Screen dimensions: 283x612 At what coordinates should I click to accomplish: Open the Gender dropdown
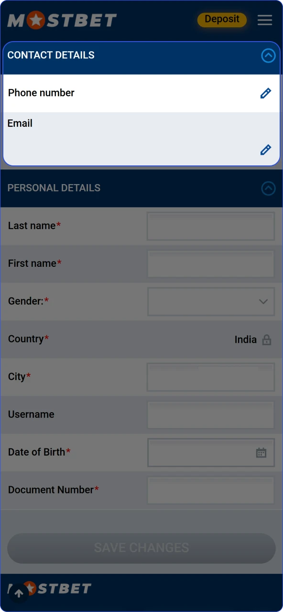[211, 302]
